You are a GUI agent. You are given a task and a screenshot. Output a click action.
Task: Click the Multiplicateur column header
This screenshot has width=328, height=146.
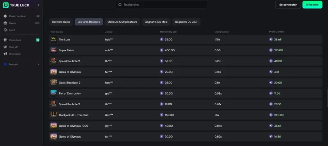tap(222, 32)
